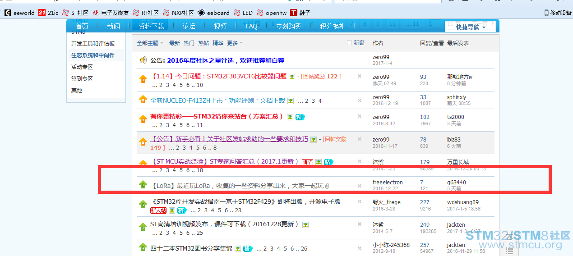Filter threads by 最新
Viewport: 573px width, 256px height.
click(175, 43)
